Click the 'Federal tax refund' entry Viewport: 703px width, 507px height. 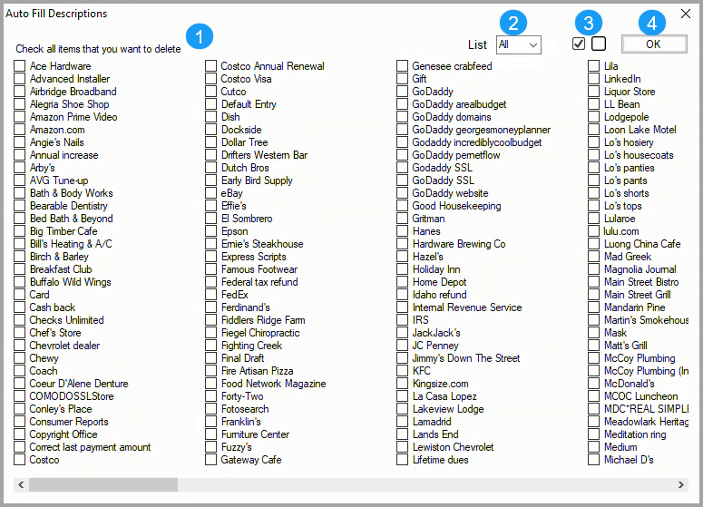(259, 282)
